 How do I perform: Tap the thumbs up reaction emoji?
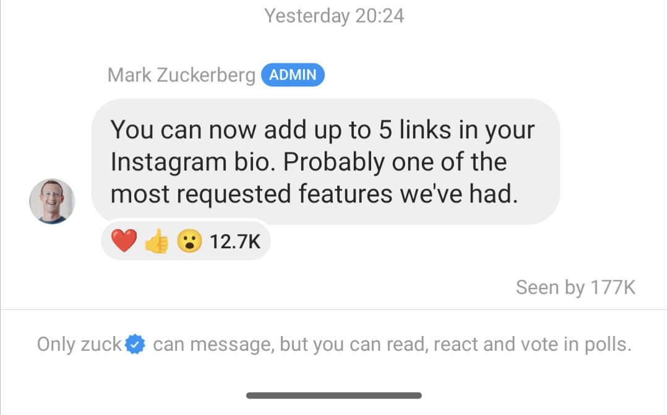coord(157,241)
